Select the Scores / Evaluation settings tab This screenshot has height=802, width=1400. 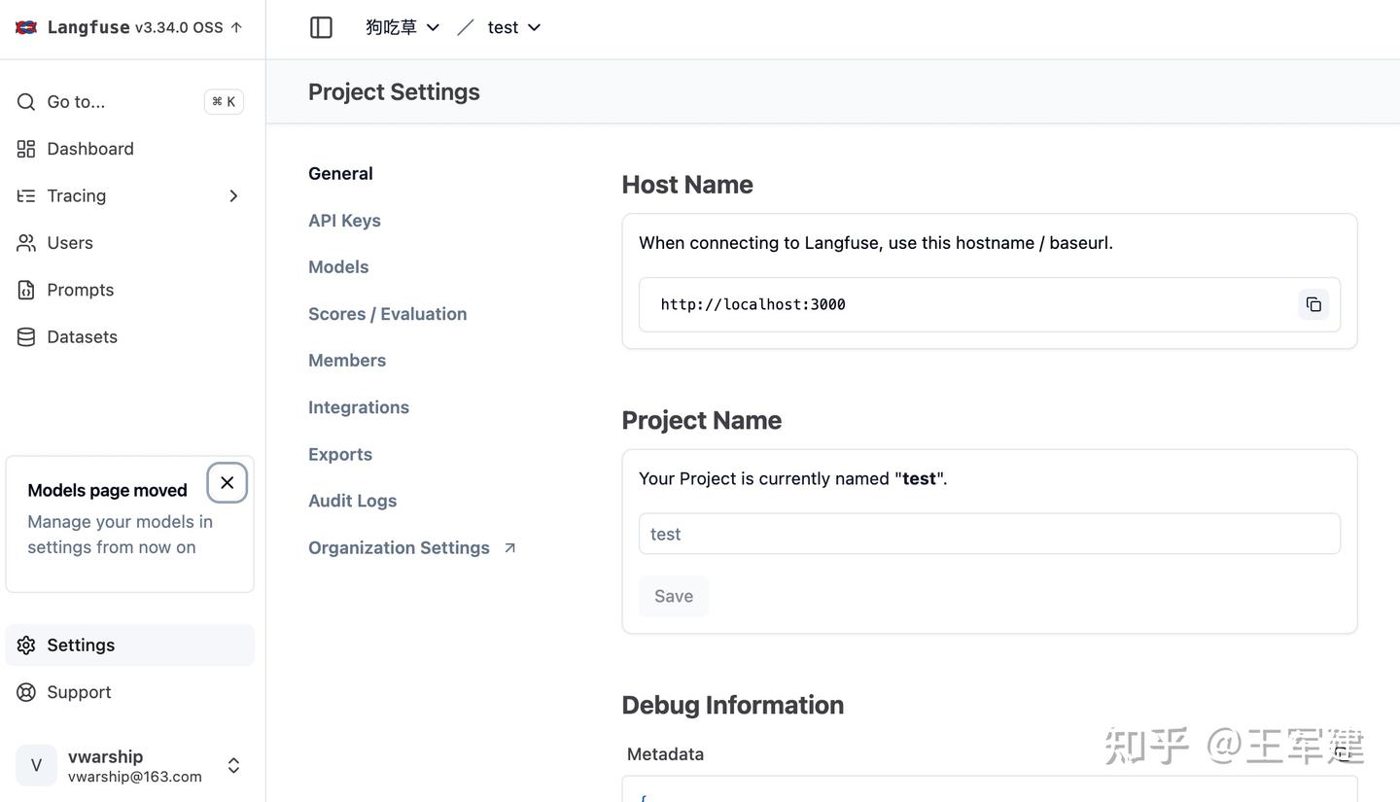[387, 314]
